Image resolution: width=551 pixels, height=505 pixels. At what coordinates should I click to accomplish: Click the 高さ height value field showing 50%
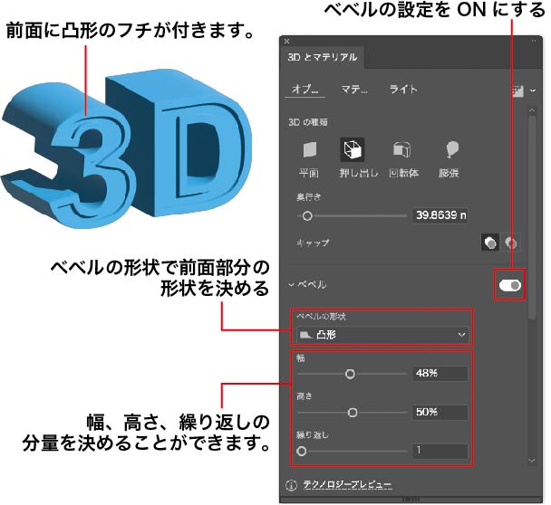[440, 412]
